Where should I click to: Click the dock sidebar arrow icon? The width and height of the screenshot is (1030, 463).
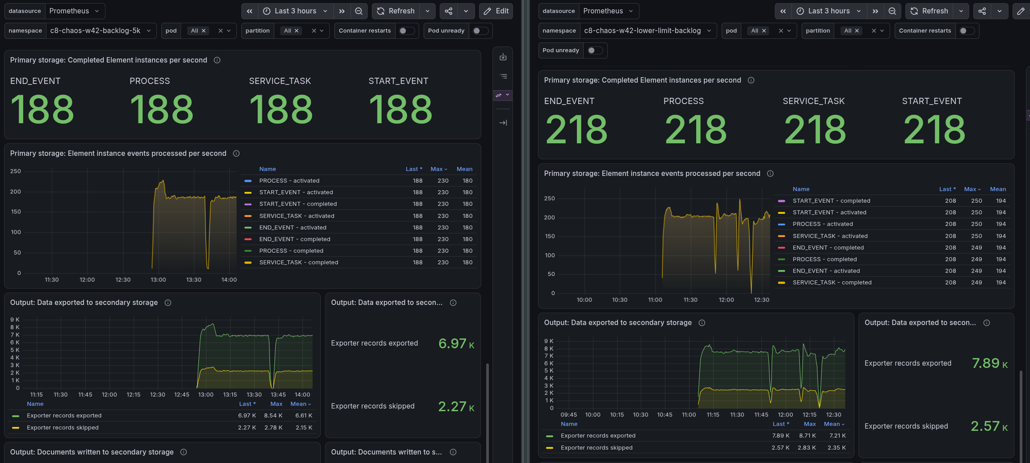[503, 123]
